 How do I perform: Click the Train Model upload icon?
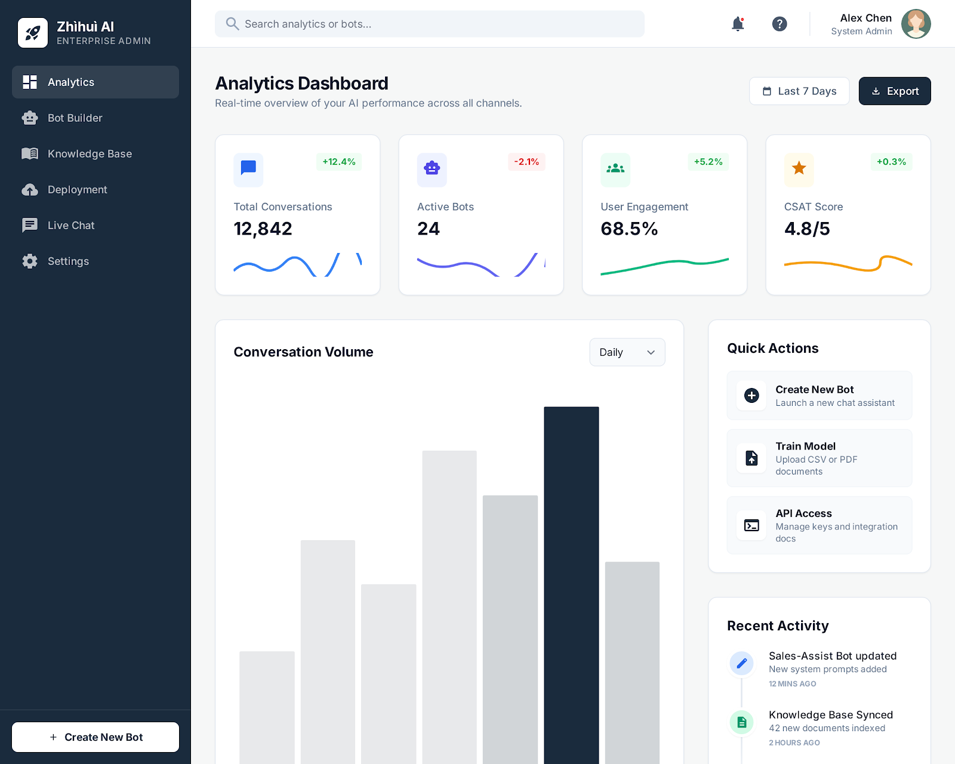click(x=751, y=458)
